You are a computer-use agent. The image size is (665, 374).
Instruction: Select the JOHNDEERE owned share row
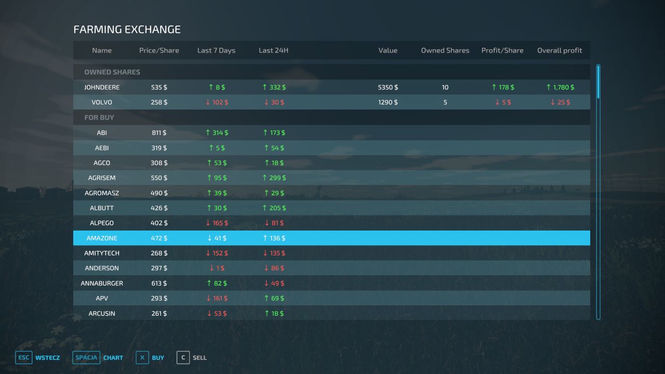coord(331,87)
